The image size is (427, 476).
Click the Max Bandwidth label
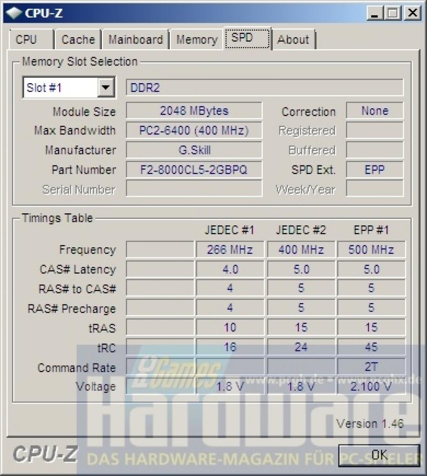(x=75, y=131)
